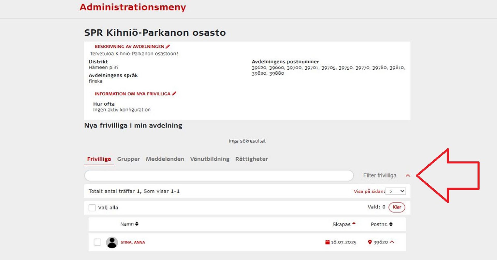Select the checkbox for Stina, Anna
This screenshot has width=497, height=260.
[x=97, y=242]
